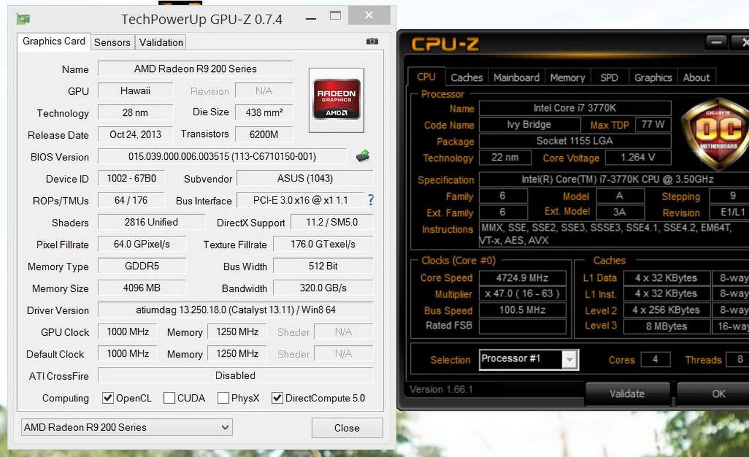
Task: Open the Caches tab in CPU-Z
Action: 467,77
